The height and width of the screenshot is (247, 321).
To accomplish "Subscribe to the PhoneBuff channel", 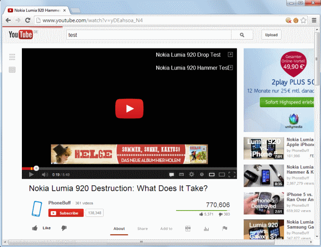I will [66, 213].
